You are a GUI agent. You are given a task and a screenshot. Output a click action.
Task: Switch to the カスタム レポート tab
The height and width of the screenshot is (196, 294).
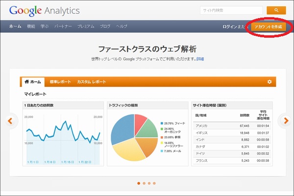92,82
